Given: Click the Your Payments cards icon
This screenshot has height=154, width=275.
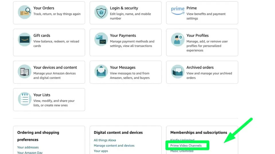Looking at the screenshot, I should (x=101, y=39).
